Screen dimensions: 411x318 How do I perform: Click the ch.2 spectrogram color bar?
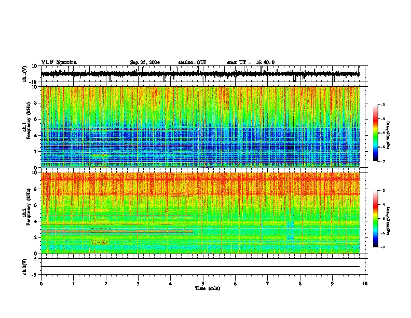376,219
